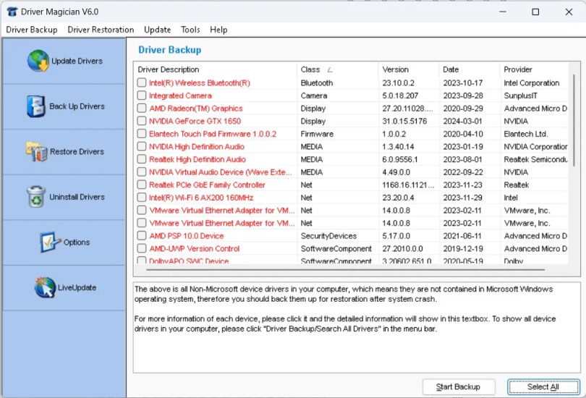Check the AMD-UWP Version Control checkbox
The image size is (586, 398).
point(142,248)
